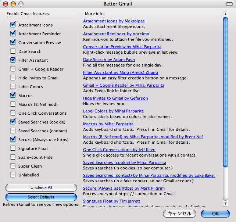Open Attachment Icons by Moktoipas link
The height and width of the screenshot is (222, 236).
[114, 21]
